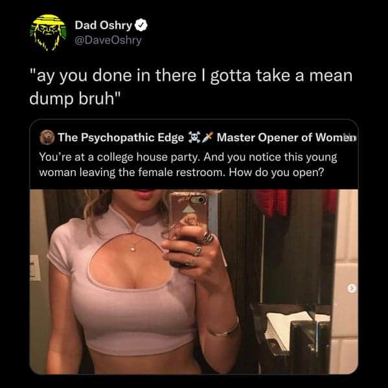Image resolution: width=388 pixels, height=388 pixels.
Task: Visit the @DaveOshry handle link
Action: point(108,40)
